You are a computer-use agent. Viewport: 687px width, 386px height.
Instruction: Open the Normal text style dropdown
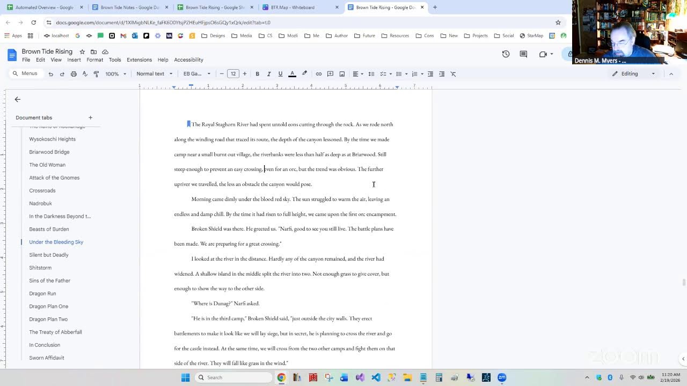click(x=155, y=74)
